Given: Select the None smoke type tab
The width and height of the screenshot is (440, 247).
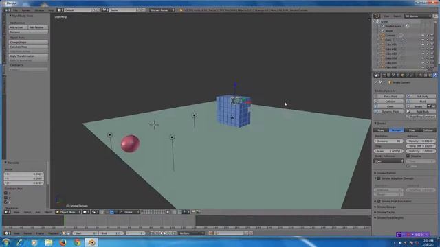Looking at the screenshot, I should [x=381, y=130].
